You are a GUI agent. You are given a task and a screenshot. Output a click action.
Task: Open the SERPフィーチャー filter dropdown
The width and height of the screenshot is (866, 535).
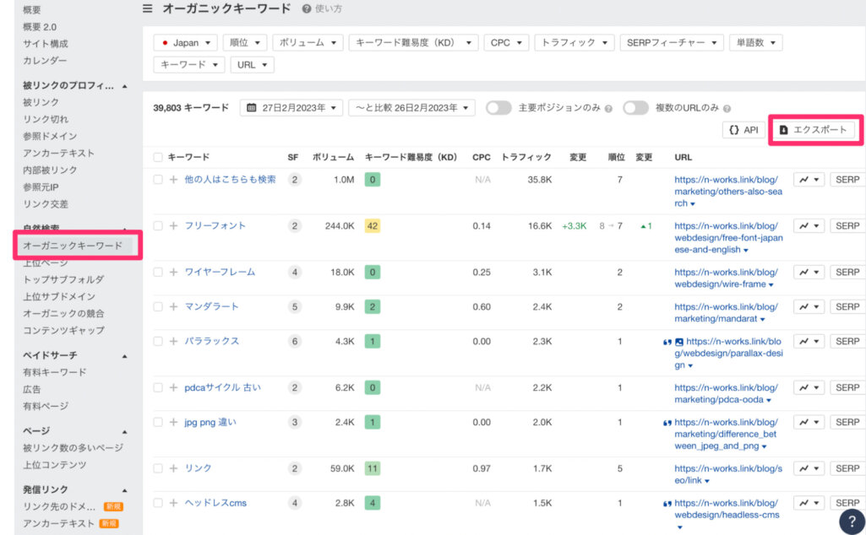coord(672,42)
